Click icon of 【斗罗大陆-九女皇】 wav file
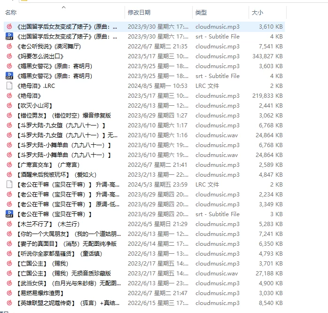Image resolution: width=328 pixels, height=313 pixels. pos(9,135)
